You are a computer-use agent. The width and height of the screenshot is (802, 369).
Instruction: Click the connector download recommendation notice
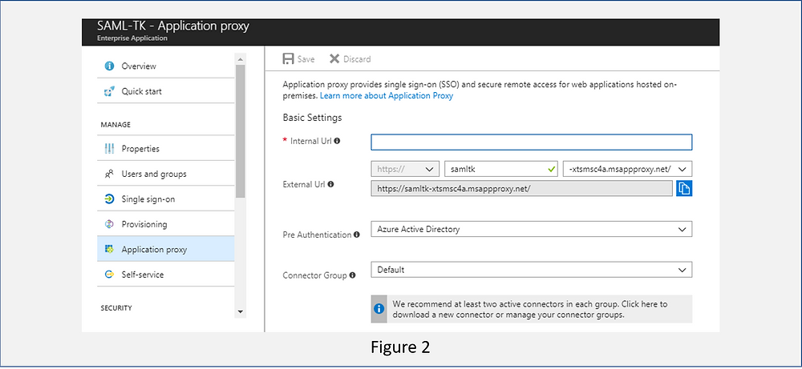coord(532,309)
